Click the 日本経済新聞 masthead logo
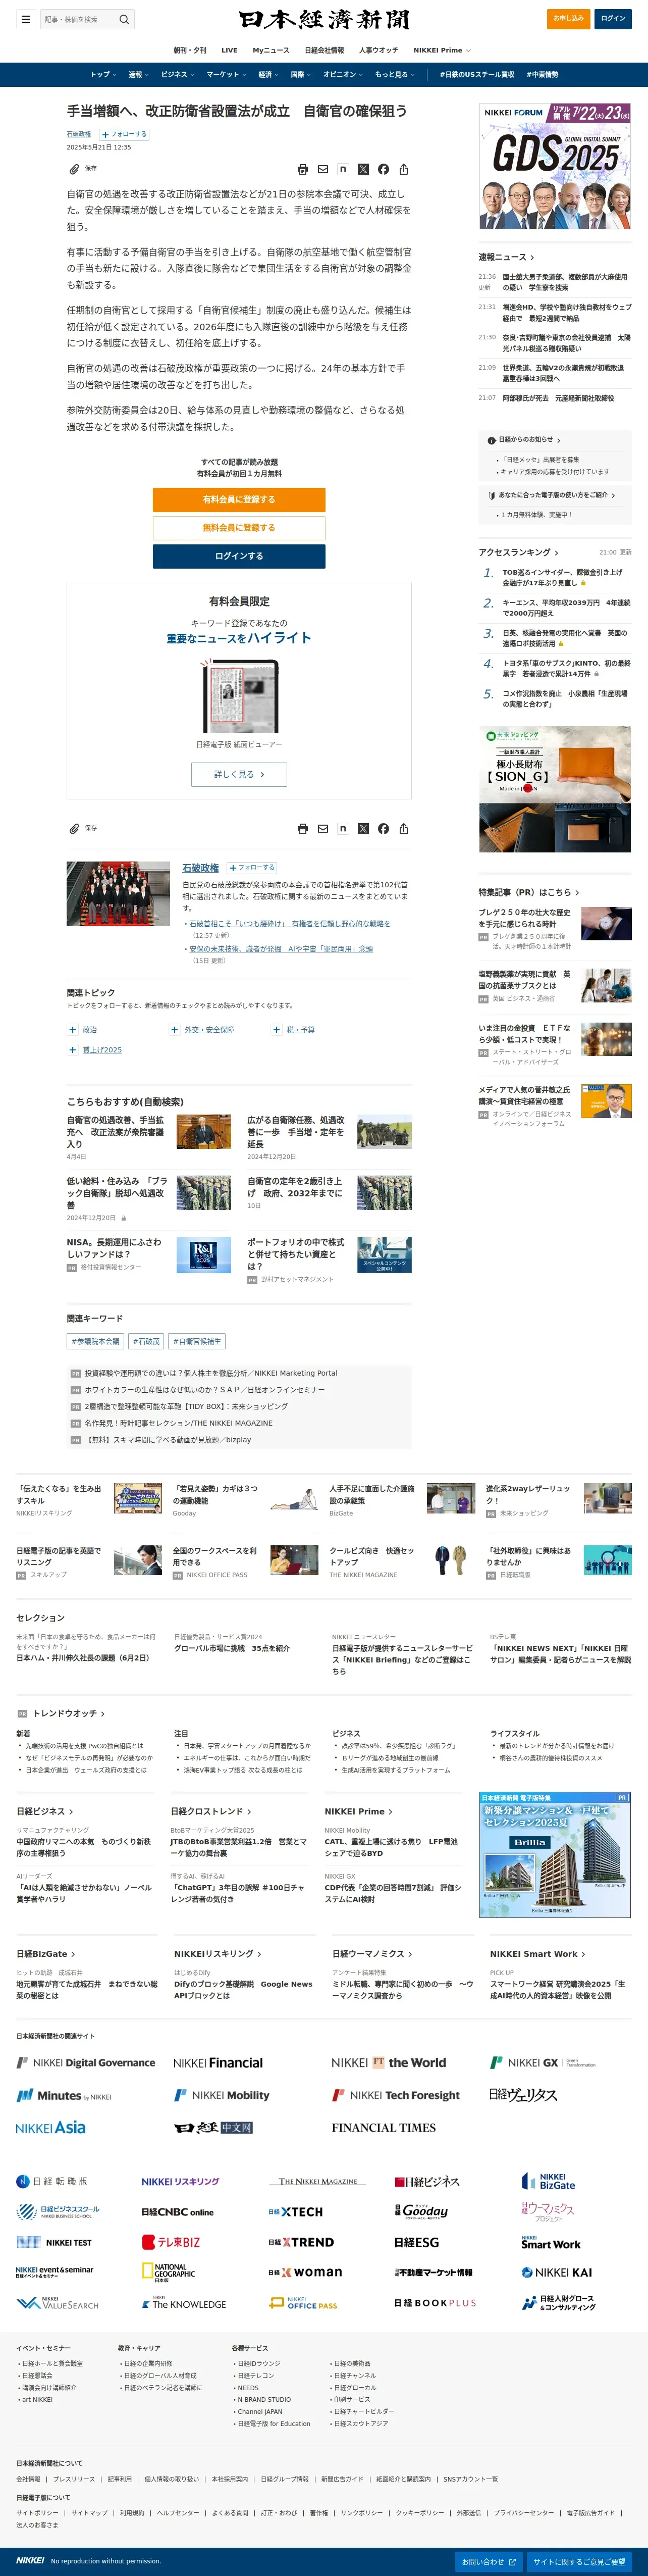Viewport: 648px width, 2576px height. 324,19
